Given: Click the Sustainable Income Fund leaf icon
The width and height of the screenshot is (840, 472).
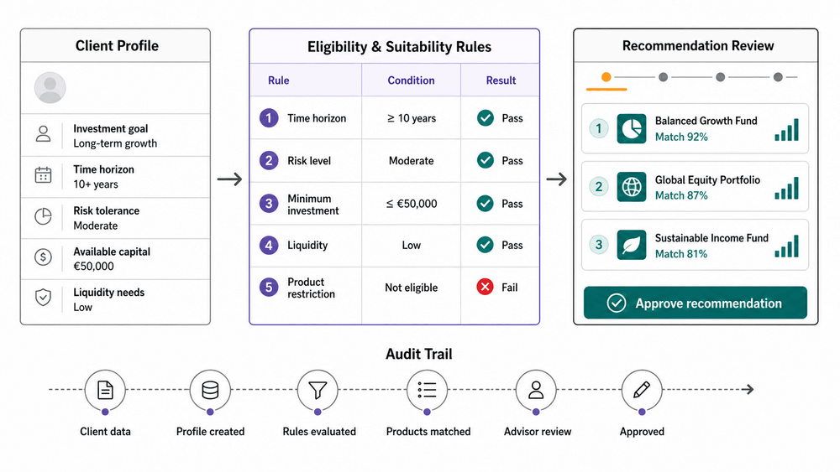Looking at the screenshot, I should click(632, 245).
